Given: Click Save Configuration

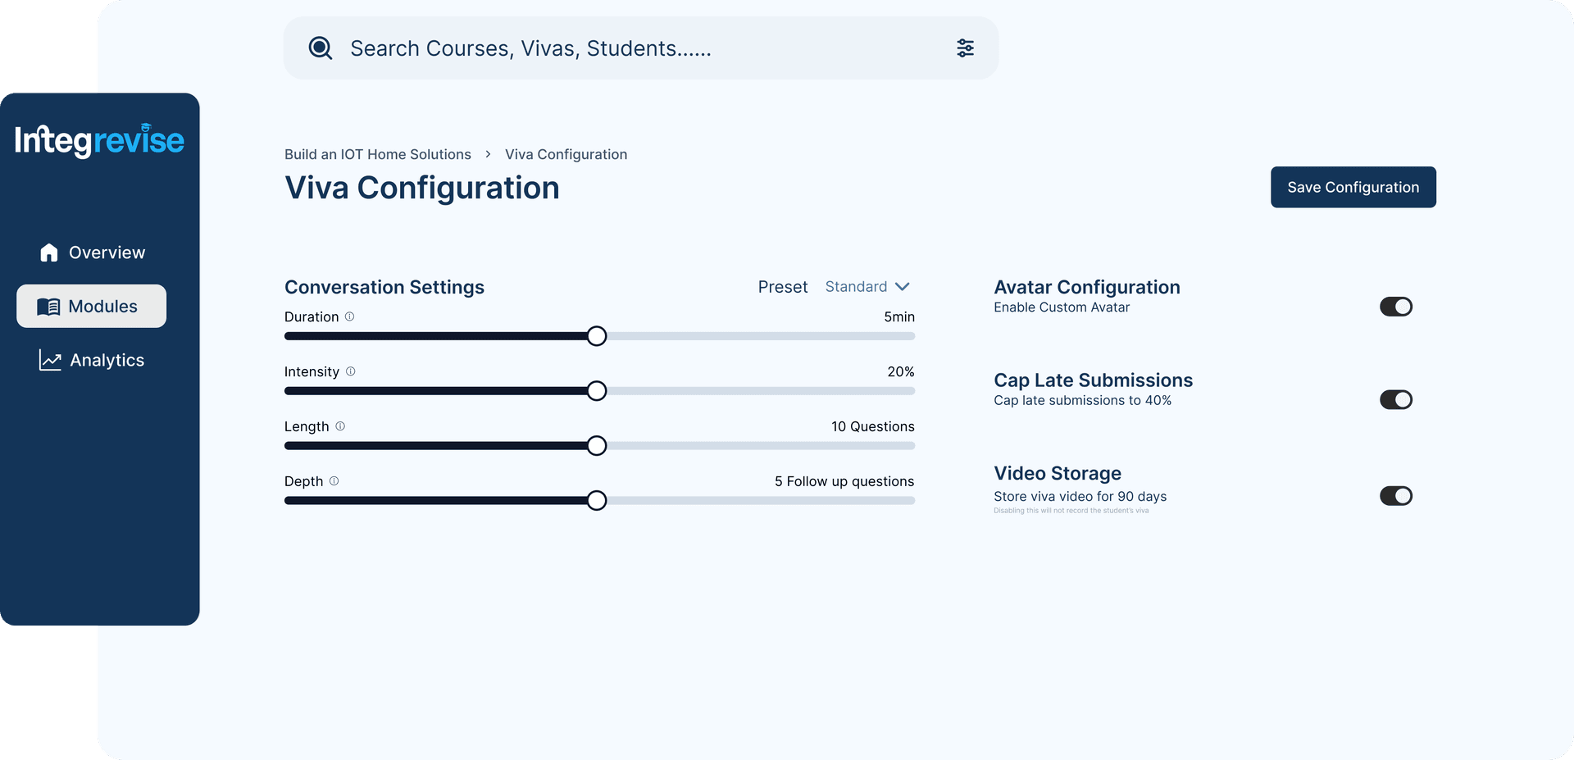Looking at the screenshot, I should point(1353,187).
